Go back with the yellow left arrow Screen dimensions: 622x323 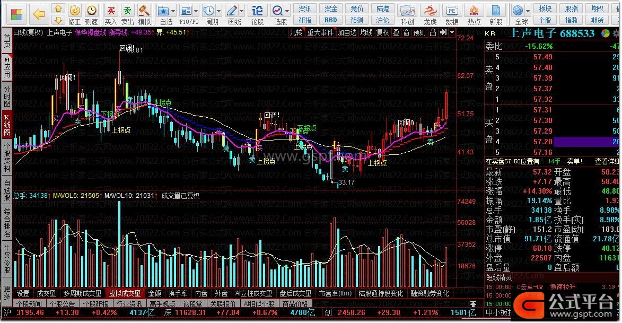pyautogui.click(x=39, y=14)
